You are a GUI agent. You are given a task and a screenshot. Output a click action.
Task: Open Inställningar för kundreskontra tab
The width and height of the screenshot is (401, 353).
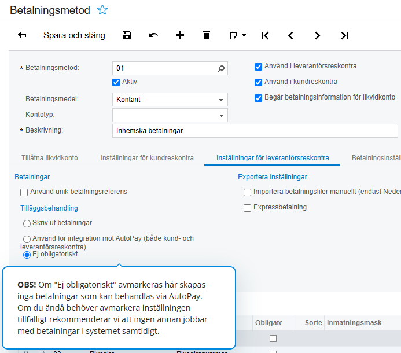pos(147,158)
